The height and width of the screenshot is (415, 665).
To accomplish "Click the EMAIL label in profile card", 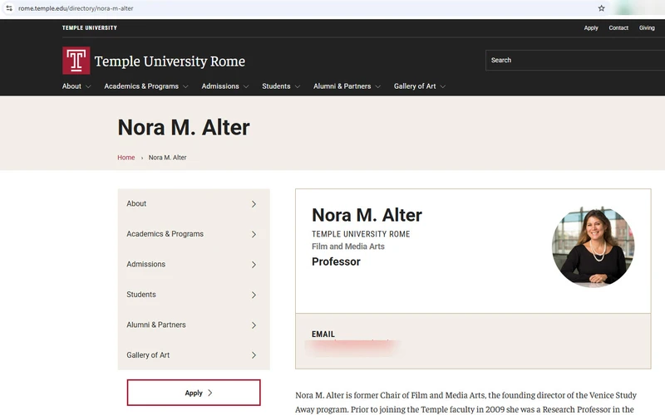I will pos(323,334).
